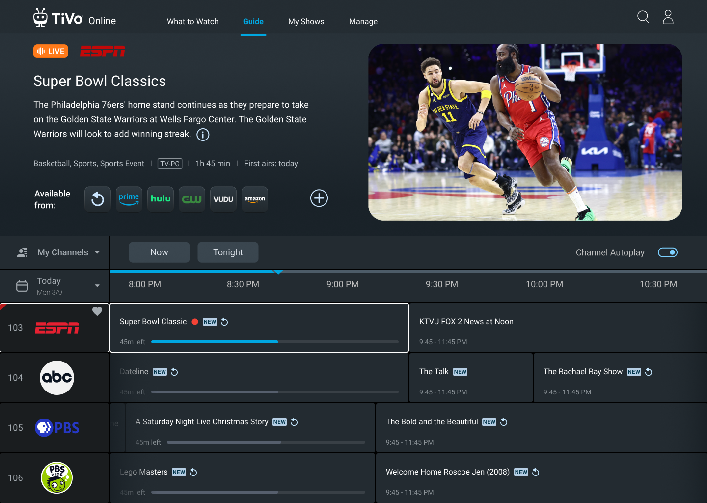Click the red recording dot on Super Bowl Classic

tap(195, 322)
